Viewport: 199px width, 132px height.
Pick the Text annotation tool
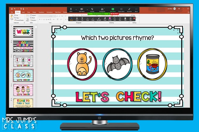82,19
